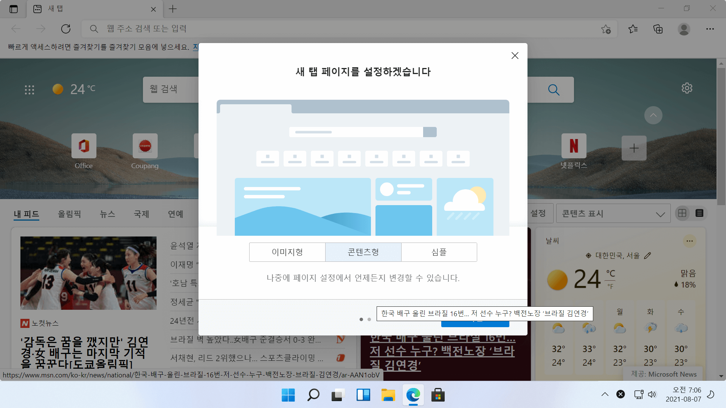The width and height of the screenshot is (726, 408).
Task: Switch feed to list view icon
Action: click(699, 213)
